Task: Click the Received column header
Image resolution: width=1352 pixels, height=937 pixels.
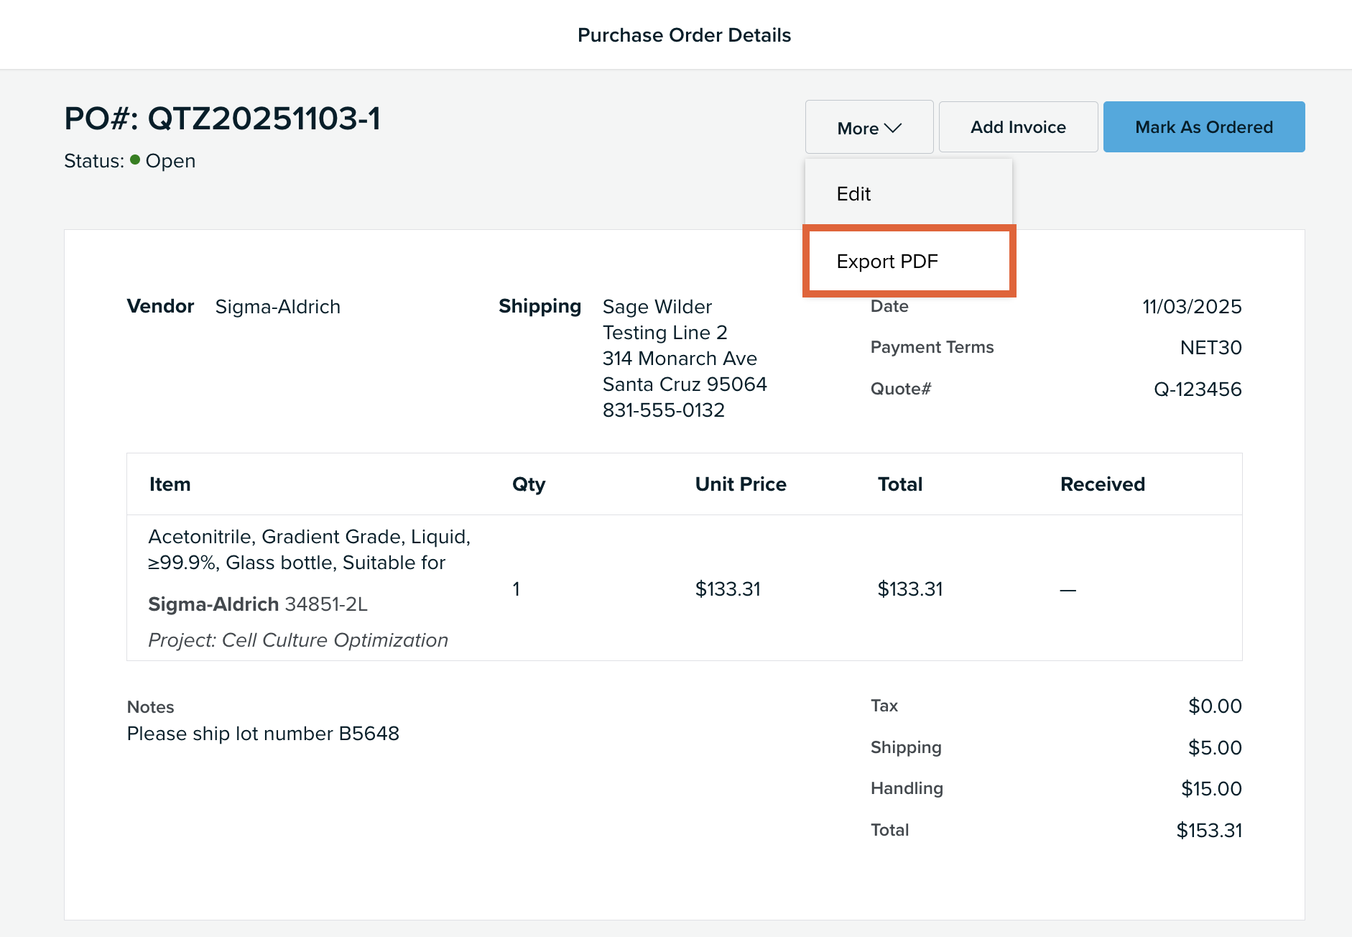Action: coord(1102,484)
